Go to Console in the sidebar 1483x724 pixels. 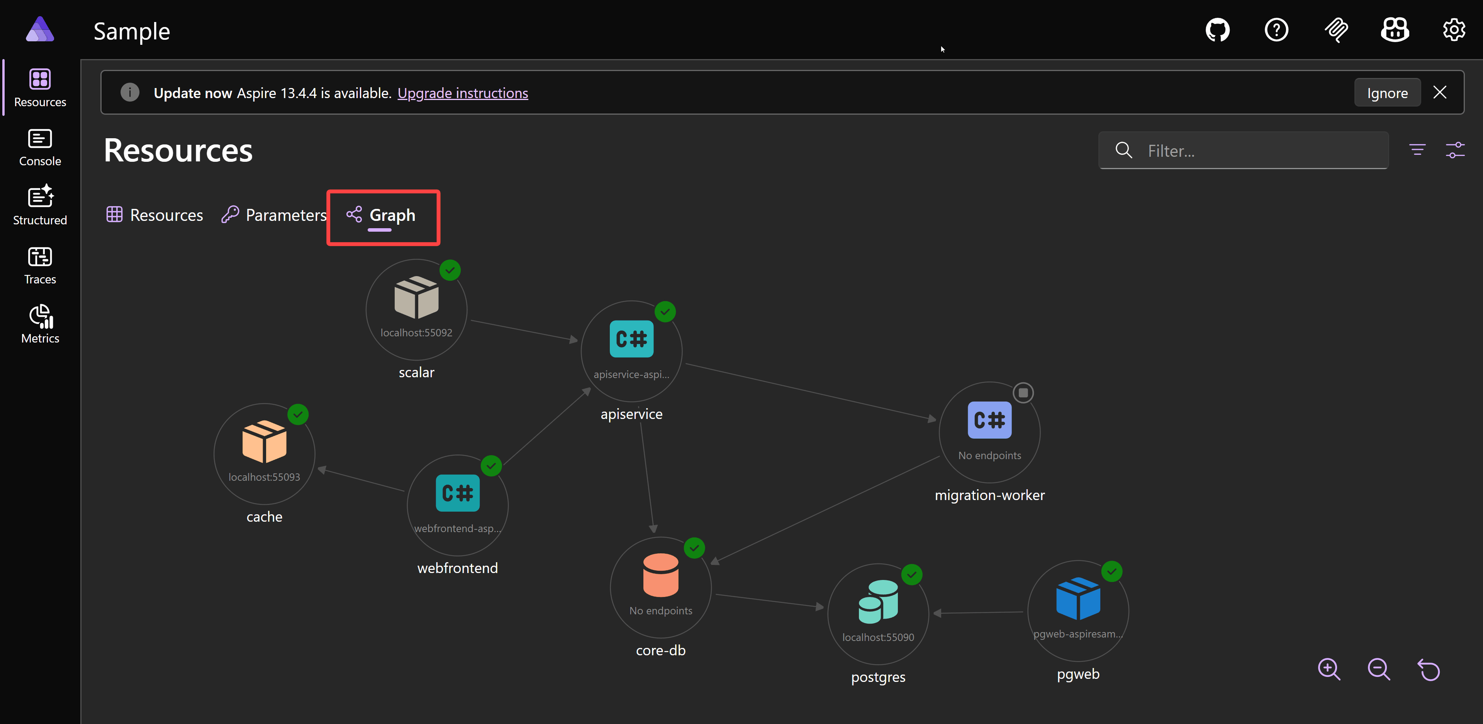tap(40, 148)
